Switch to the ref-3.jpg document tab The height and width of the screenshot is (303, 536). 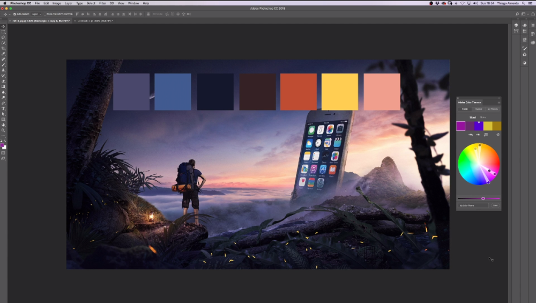pos(41,21)
